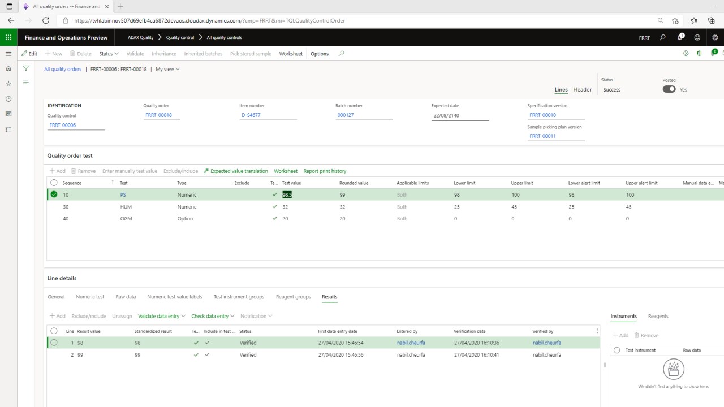Expand the Status dropdown menu
The height and width of the screenshot is (407, 724).
(109, 54)
